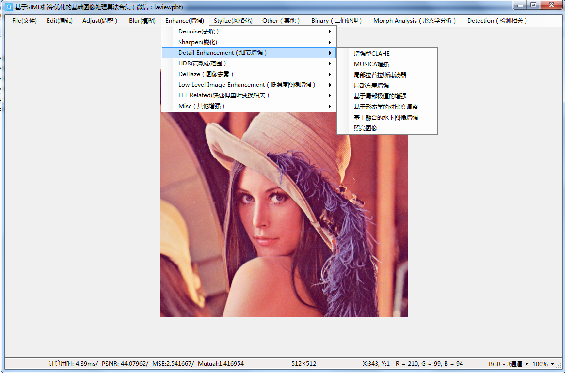The width and height of the screenshot is (574, 373).
Task: Open the Blur(模糊) menu
Action: point(142,21)
